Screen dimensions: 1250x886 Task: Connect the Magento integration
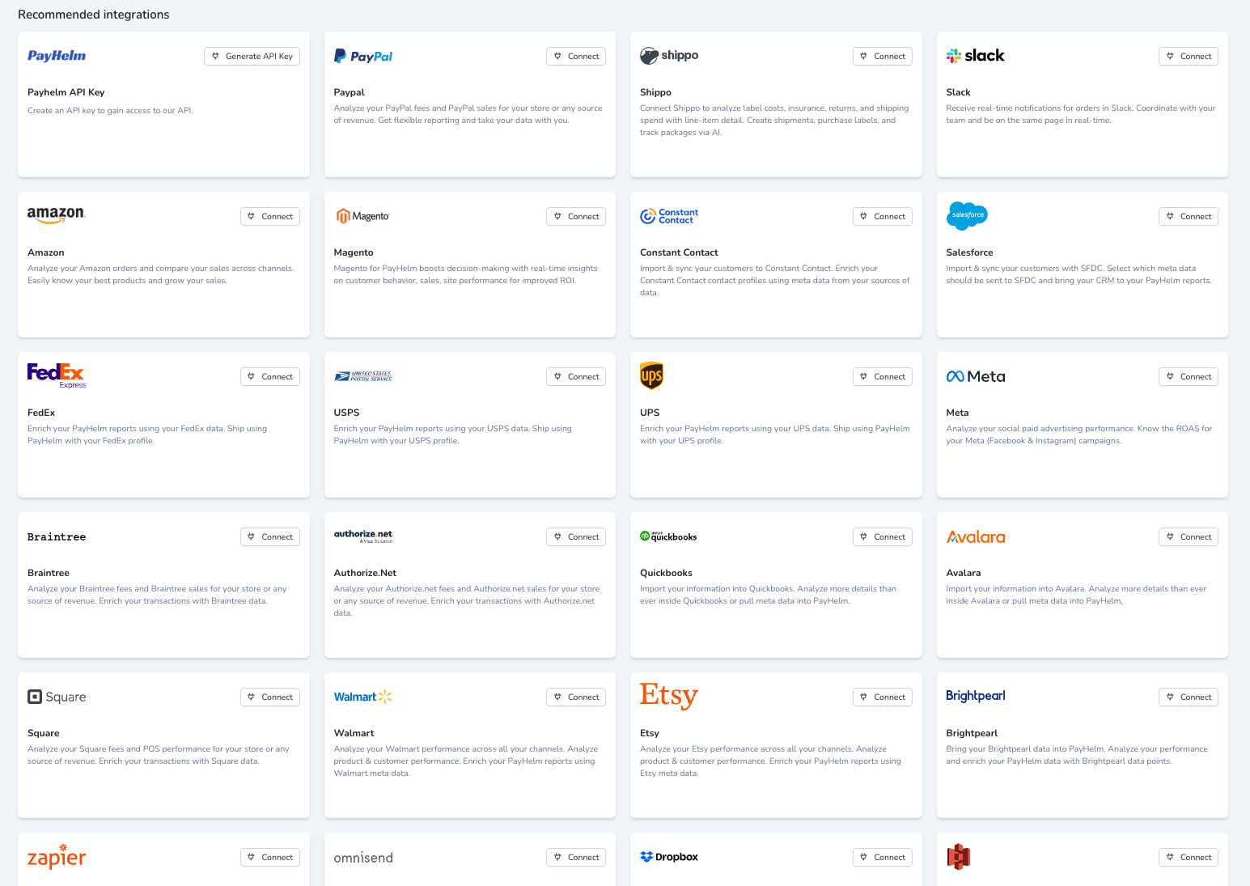click(x=576, y=216)
